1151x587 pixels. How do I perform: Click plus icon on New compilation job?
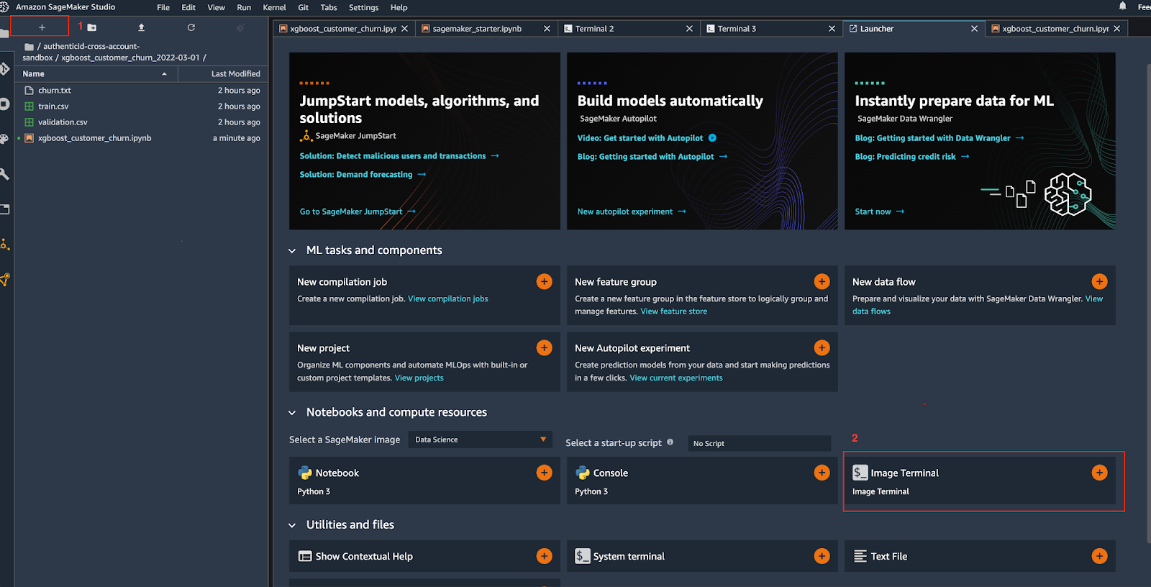tap(544, 282)
